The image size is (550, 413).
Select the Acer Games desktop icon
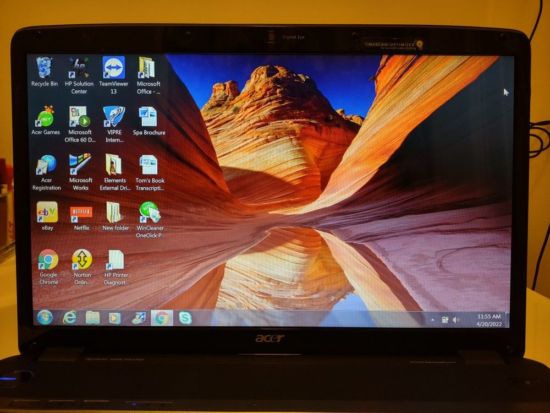point(46,117)
